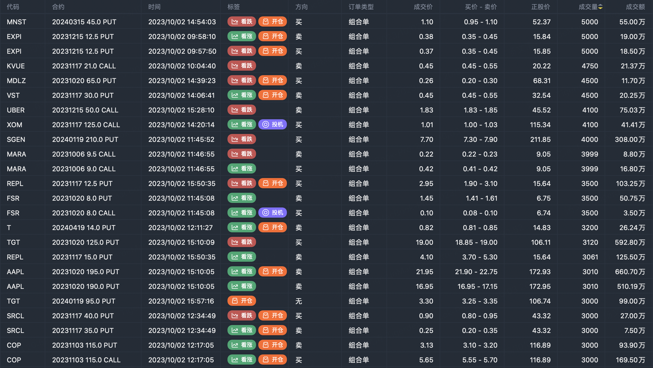Image resolution: width=653 pixels, height=368 pixels.
Task: Click the 正股价 column header
Action: click(x=540, y=7)
